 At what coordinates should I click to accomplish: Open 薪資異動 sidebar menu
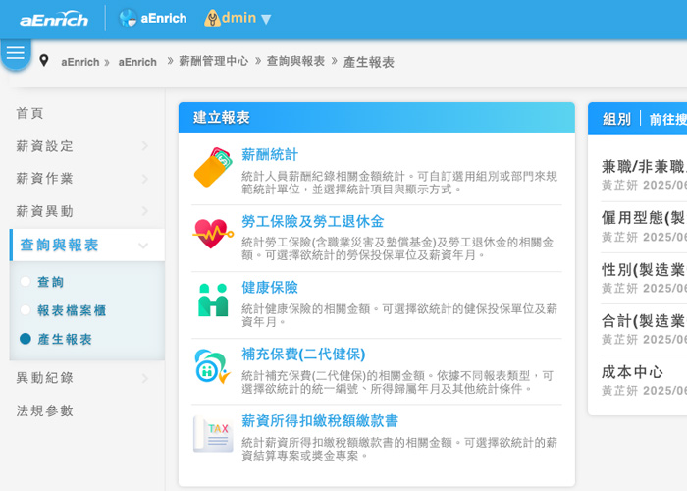[45, 211]
